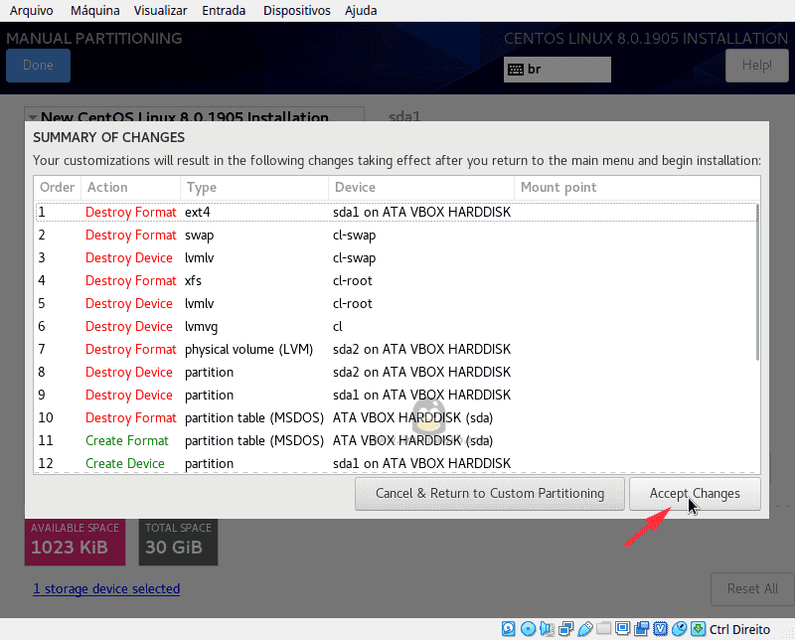Click the br keyboard layout indicator

[557, 70]
